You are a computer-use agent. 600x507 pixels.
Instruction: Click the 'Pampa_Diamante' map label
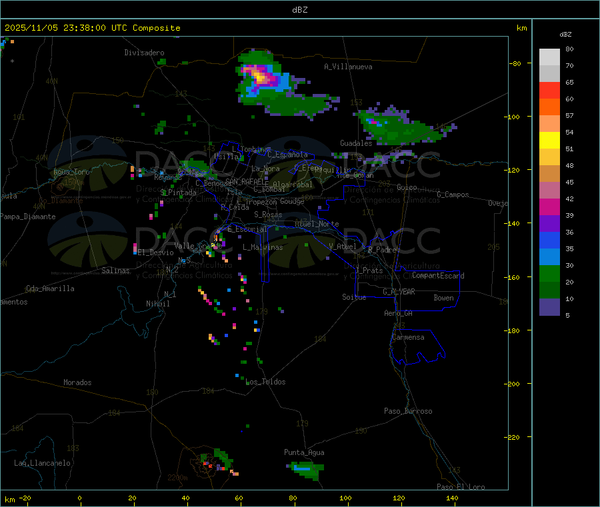point(28,217)
